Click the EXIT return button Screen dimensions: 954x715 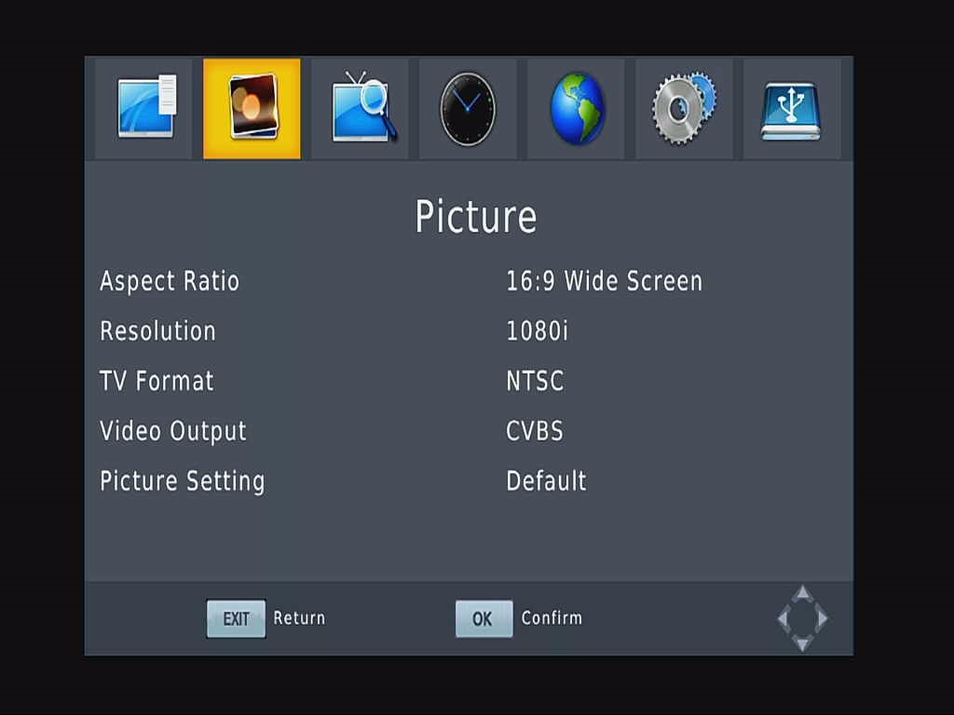(236, 619)
